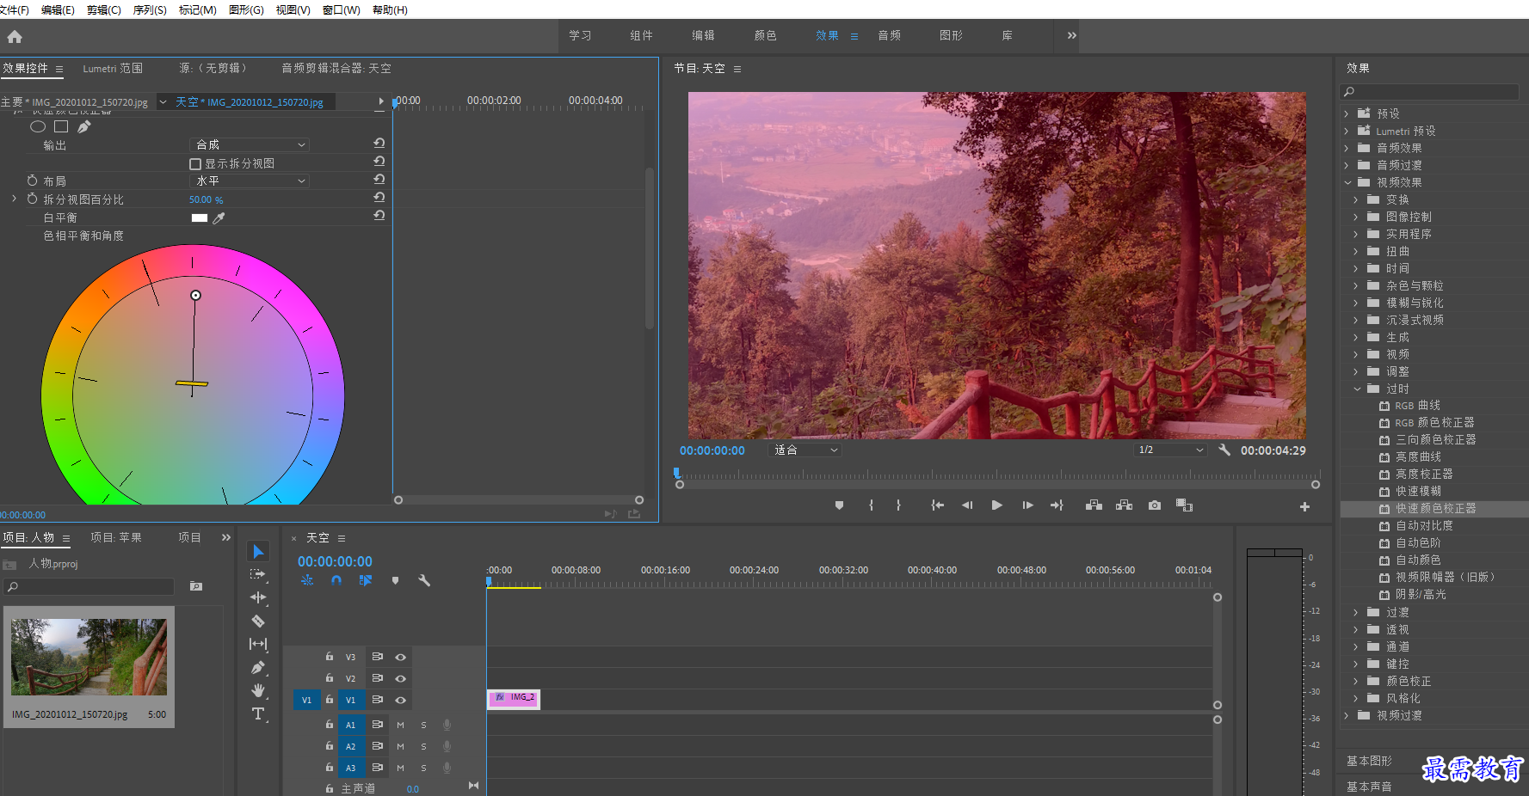
Task: Reset the 输出 parameter
Action: click(379, 144)
